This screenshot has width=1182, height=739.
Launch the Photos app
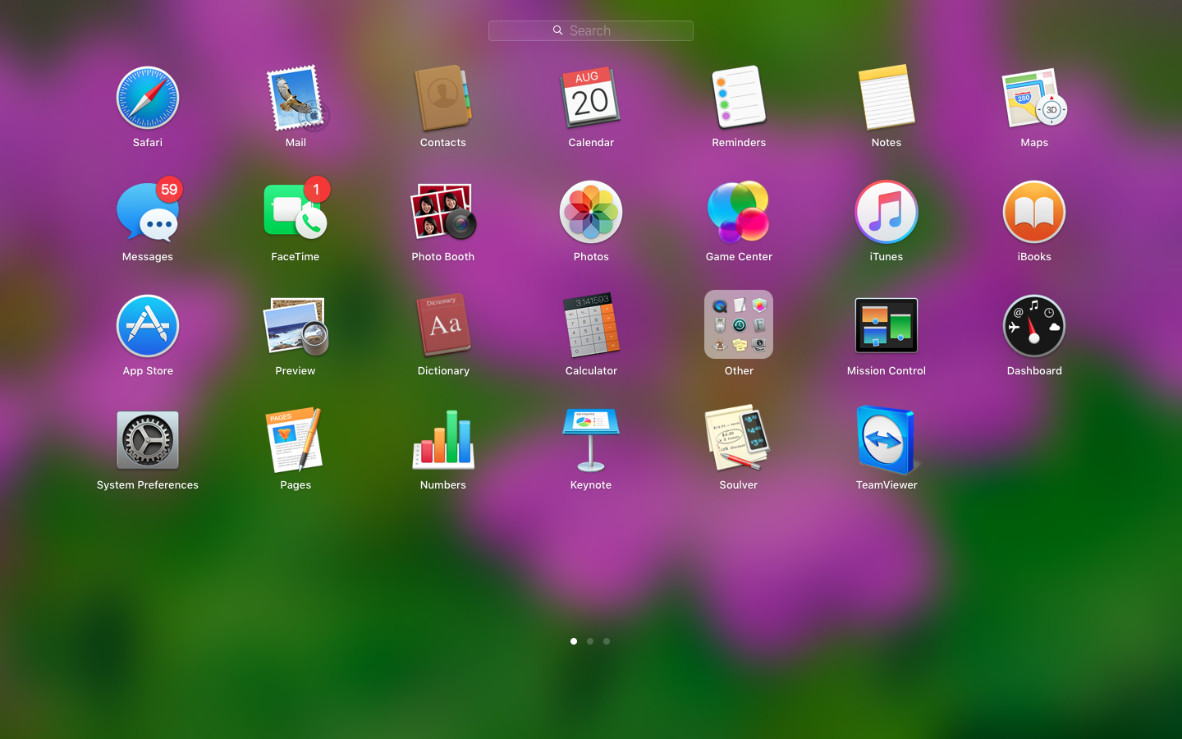coord(591,212)
